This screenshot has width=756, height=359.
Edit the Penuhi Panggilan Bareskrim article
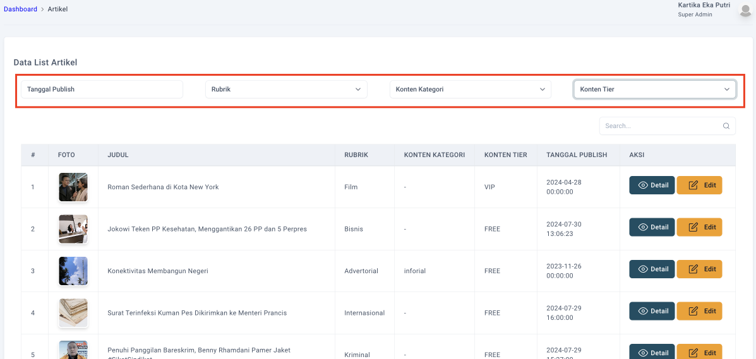tap(700, 353)
